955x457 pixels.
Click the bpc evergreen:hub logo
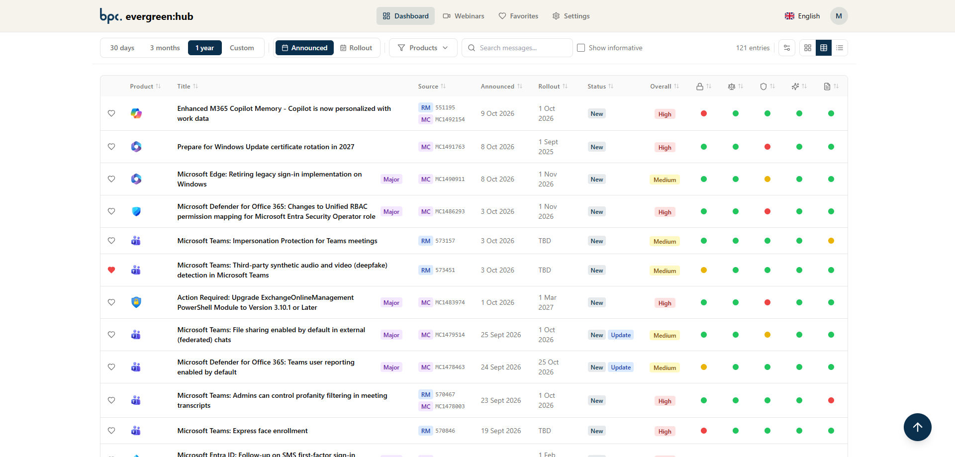[x=146, y=16]
